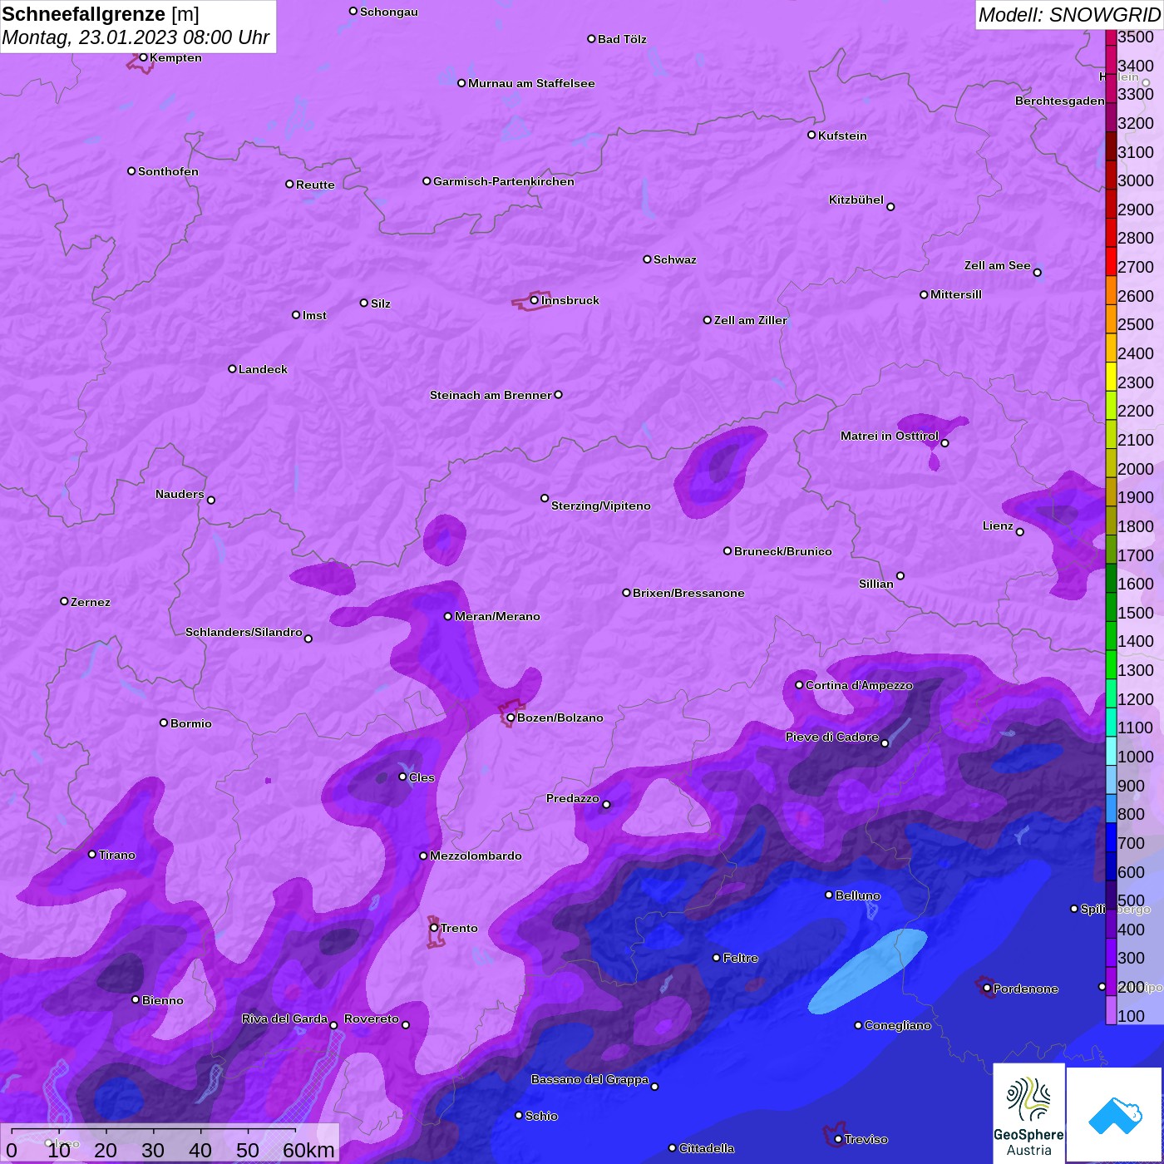This screenshot has width=1164, height=1164.
Task: Click the Treviso city marker
Action: [838, 1139]
